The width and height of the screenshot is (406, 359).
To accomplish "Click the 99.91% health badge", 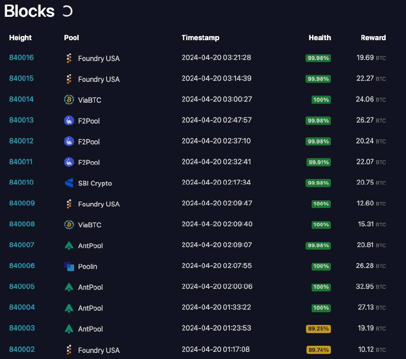I will (x=319, y=162).
